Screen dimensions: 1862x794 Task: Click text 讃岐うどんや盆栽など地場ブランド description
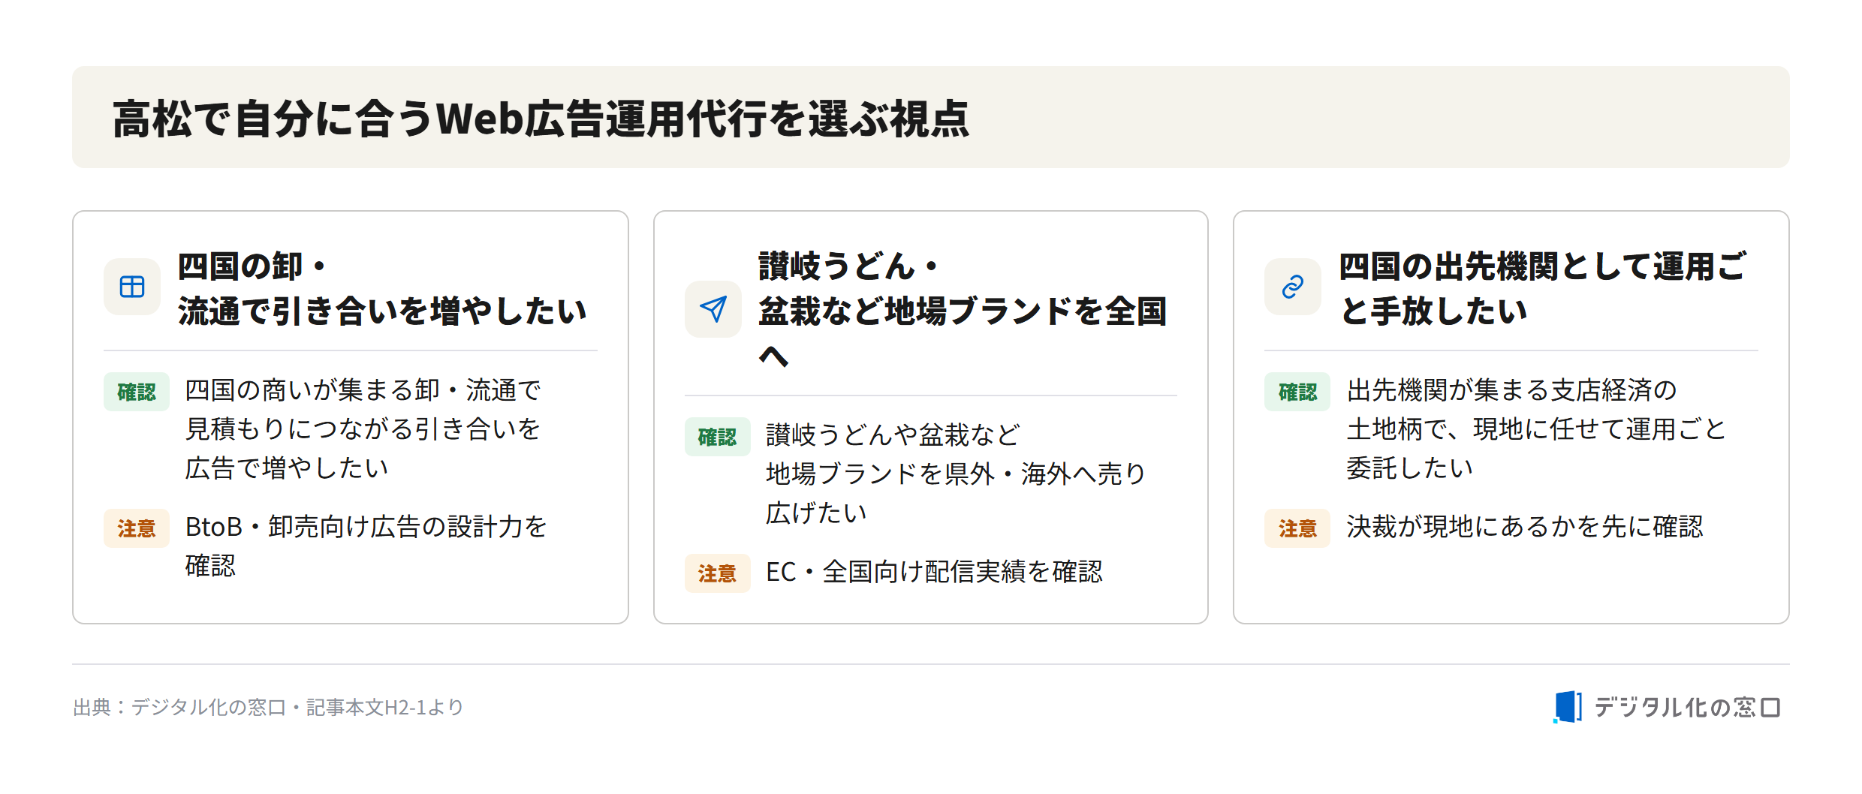pyautogui.click(x=956, y=474)
